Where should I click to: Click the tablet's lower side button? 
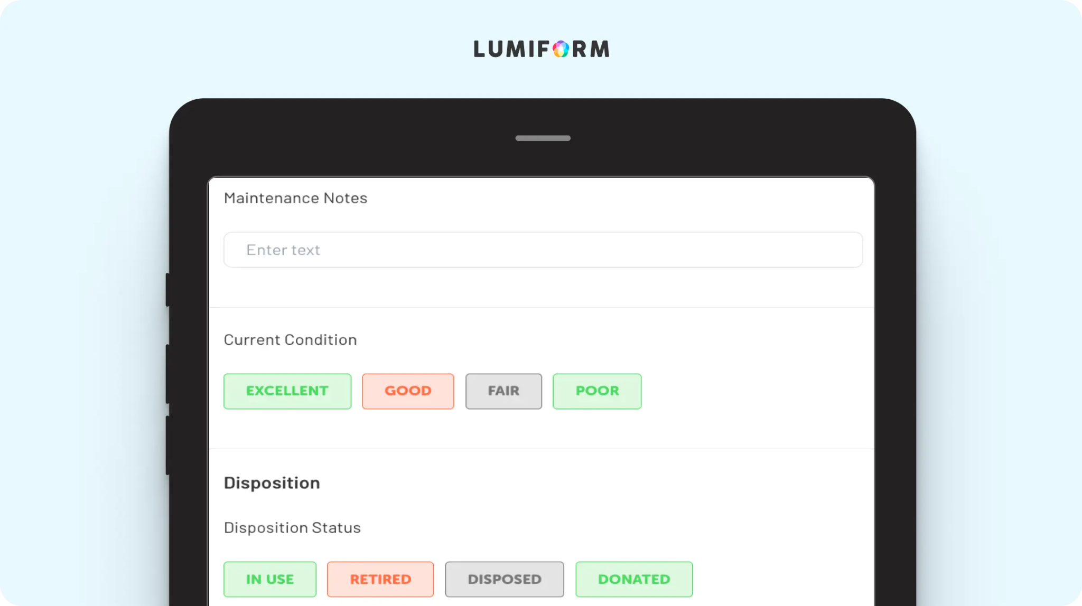pyautogui.click(x=167, y=446)
